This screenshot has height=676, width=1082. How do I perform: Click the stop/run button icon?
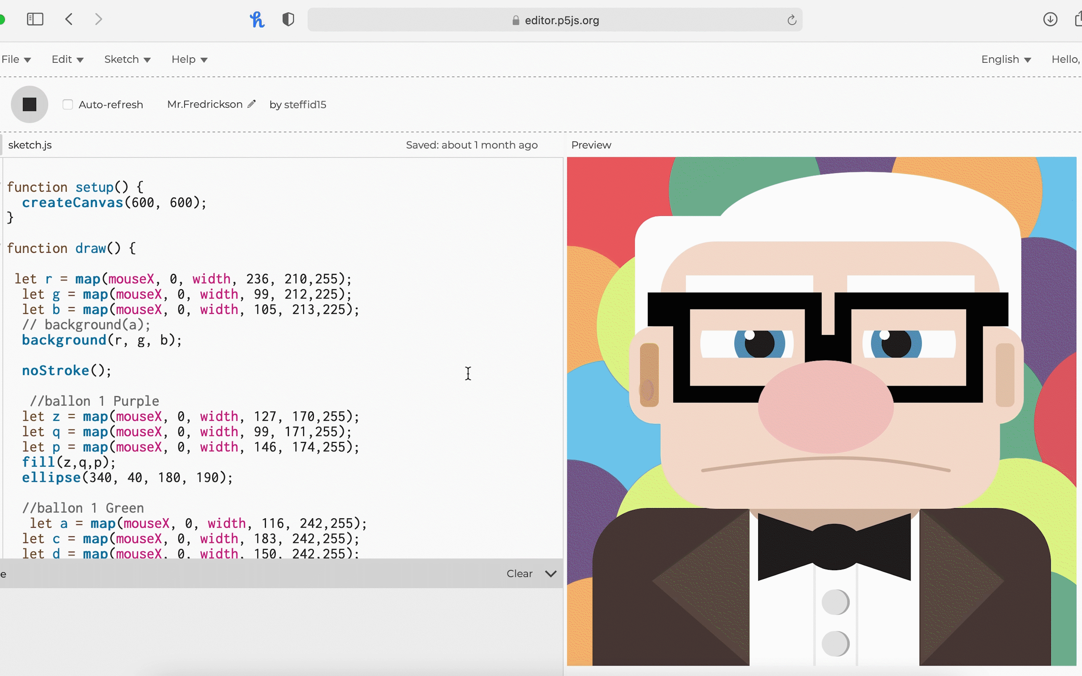click(29, 104)
